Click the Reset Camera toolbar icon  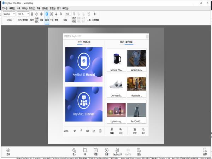79,14
